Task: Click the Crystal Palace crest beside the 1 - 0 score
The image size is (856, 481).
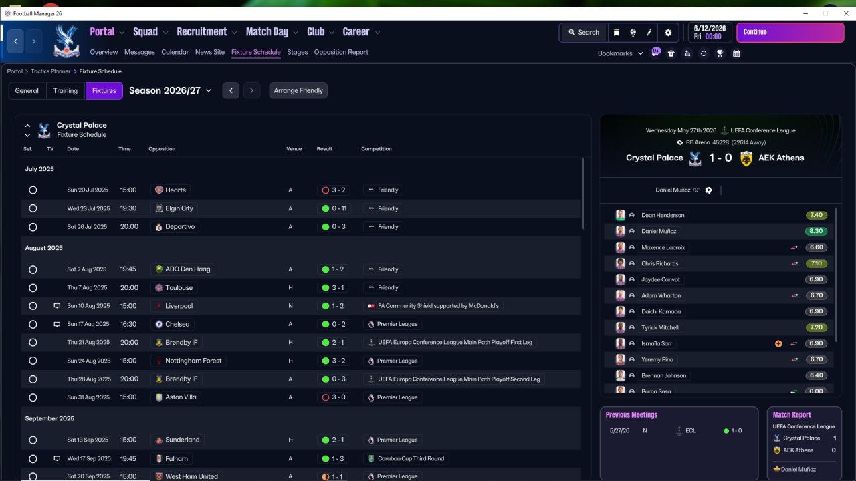Action: (694, 158)
